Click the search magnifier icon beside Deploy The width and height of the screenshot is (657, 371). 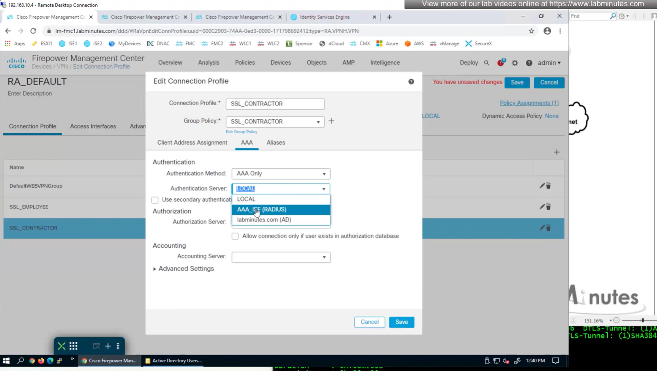[x=487, y=63]
